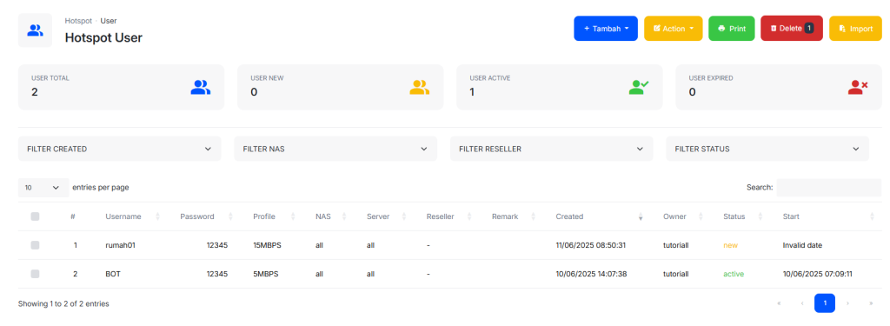Sort table by Created column arrow

[x=641, y=216]
